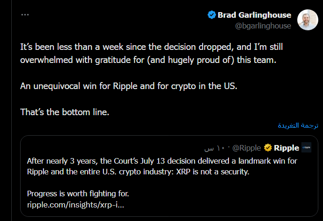The height and width of the screenshot is (221, 323).
Task: Click Ripple's gold verified badge
Action: [x=268, y=148]
